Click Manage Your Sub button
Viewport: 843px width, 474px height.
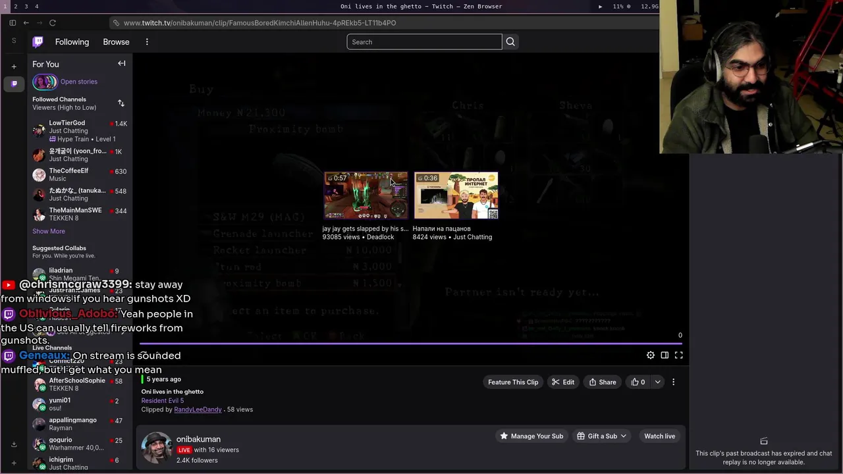tap(531, 436)
